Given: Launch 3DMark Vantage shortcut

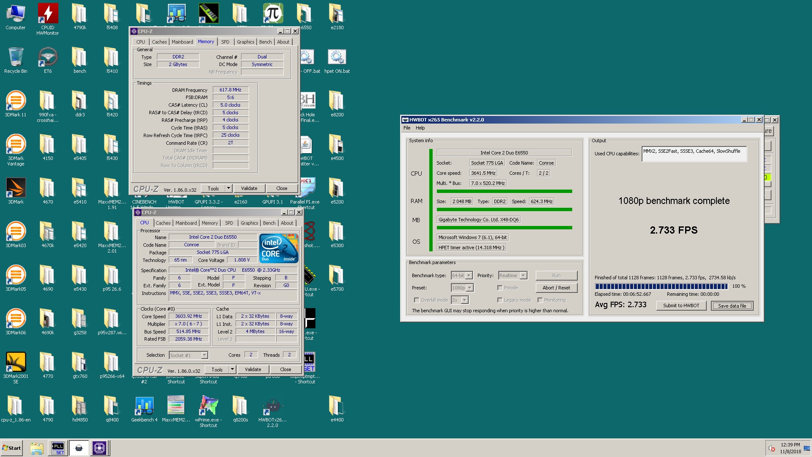Looking at the screenshot, I should coord(16,150).
